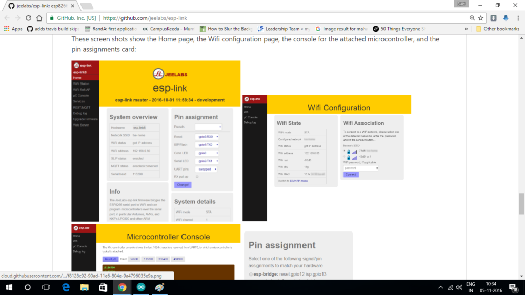Open the 'RandA: first applicatio' bookmark

(111, 29)
